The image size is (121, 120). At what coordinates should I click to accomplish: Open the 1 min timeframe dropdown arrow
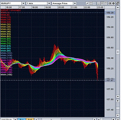click(49, 4)
